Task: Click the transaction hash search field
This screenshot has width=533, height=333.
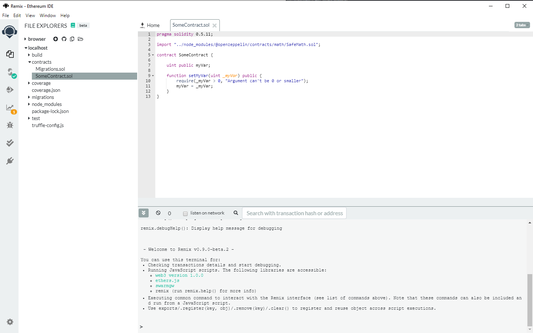Action: pos(294,213)
